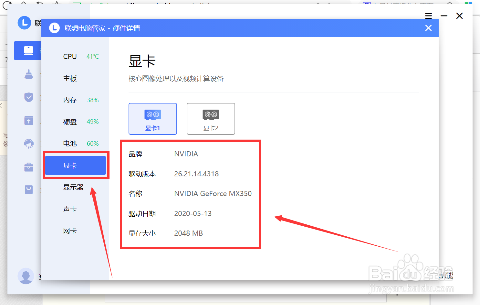Click the disk usage 49% value

pos(93,122)
